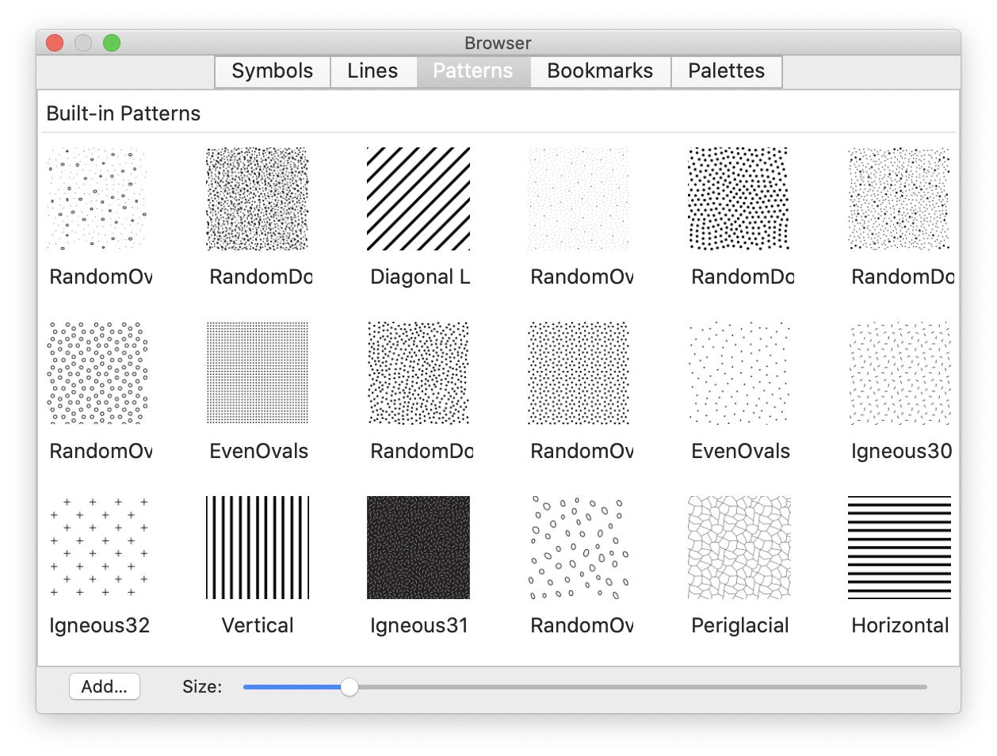Switch to the Symbols tab

pyautogui.click(x=272, y=71)
